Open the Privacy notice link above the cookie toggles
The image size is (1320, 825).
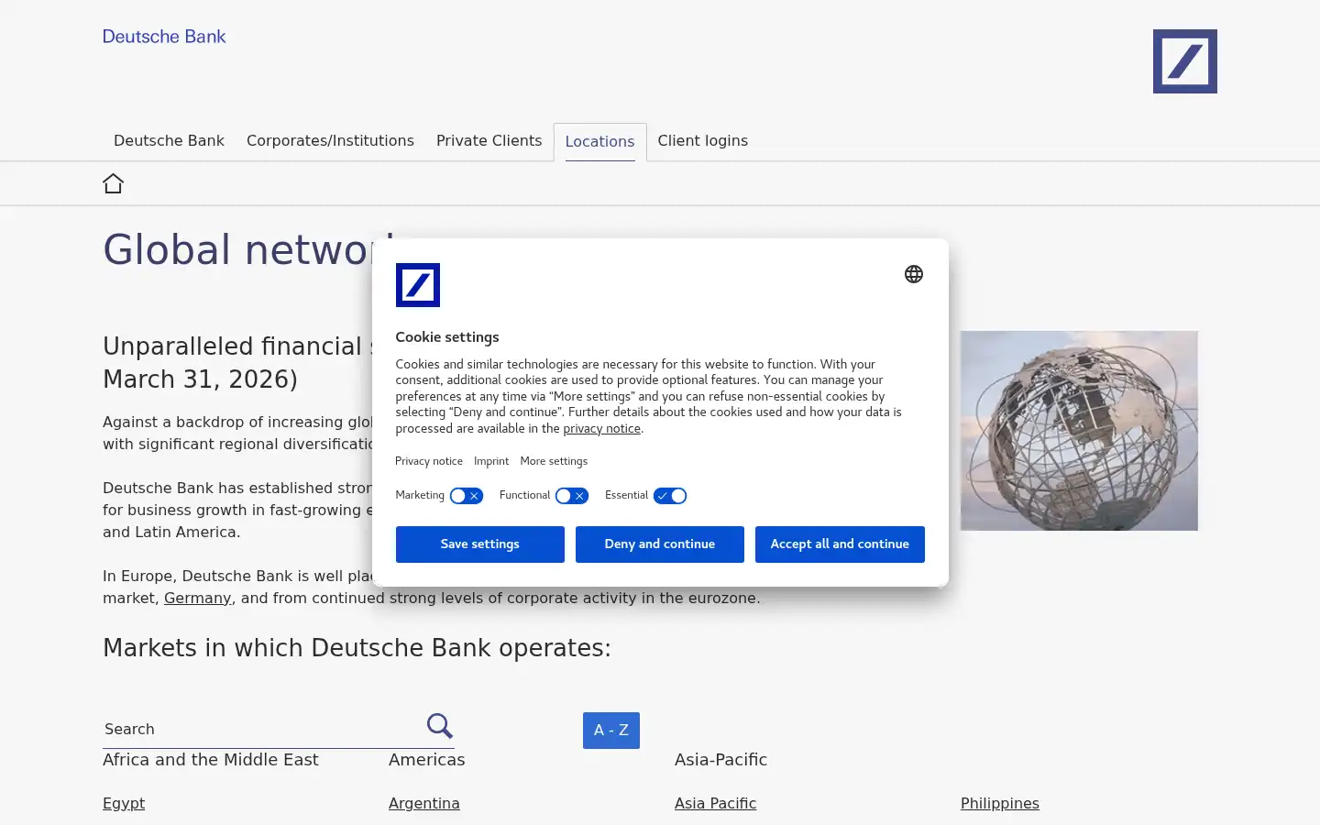(429, 461)
